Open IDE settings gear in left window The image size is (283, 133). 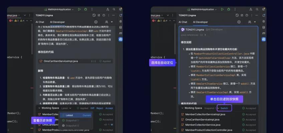pos(120,9)
